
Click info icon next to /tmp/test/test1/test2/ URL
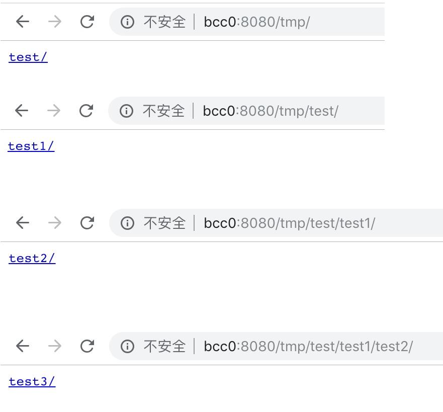127,346
